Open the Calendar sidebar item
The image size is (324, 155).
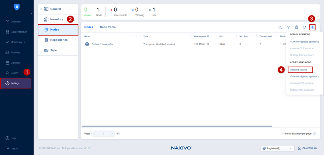point(13,63)
